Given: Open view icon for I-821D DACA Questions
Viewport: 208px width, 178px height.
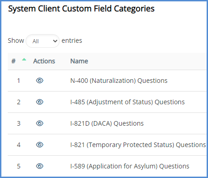Looking at the screenshot, I should 40,123.
